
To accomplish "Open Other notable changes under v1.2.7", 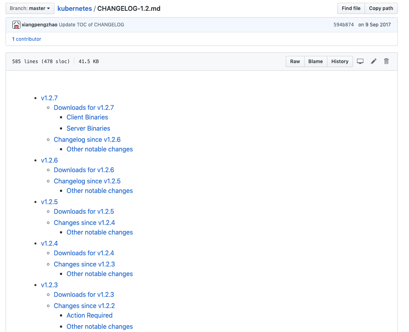I will 100,149.
